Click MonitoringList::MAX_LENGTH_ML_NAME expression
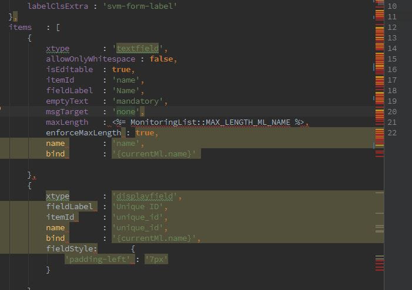The height and width of the screenshot is (290, 412). coord(210,122)
